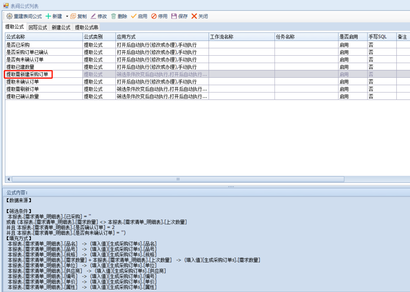Select the 提取公式串 tab
The image size is (410, 292).
(87, 27)
